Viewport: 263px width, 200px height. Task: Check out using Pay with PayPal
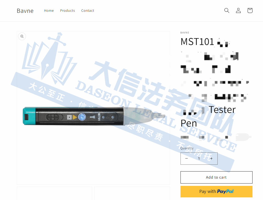pyautogui.click(x=216, y=191)
